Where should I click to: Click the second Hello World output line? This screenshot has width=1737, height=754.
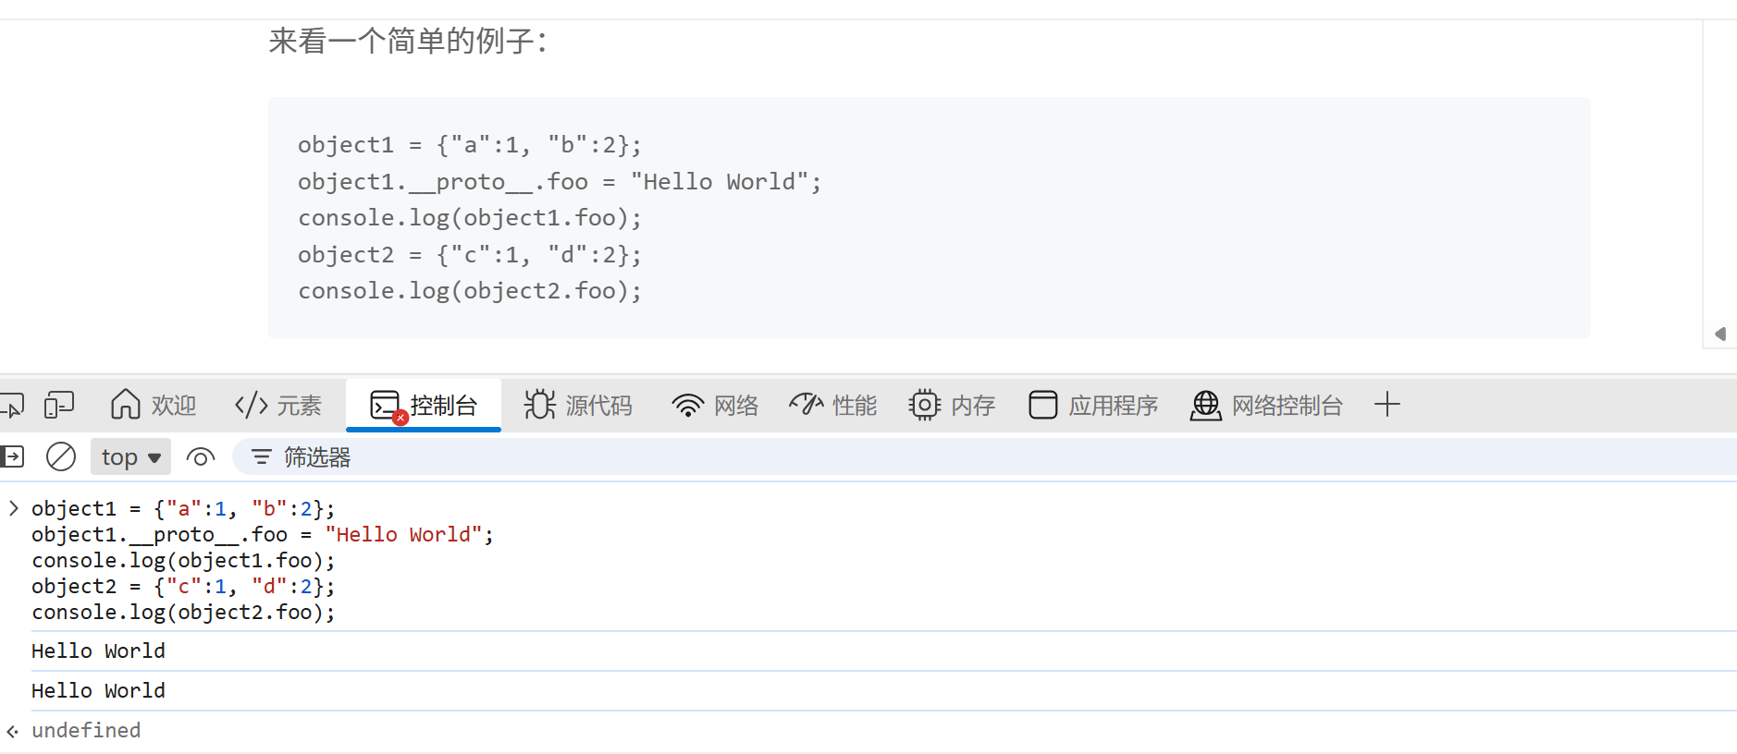[x=98, y=690]
